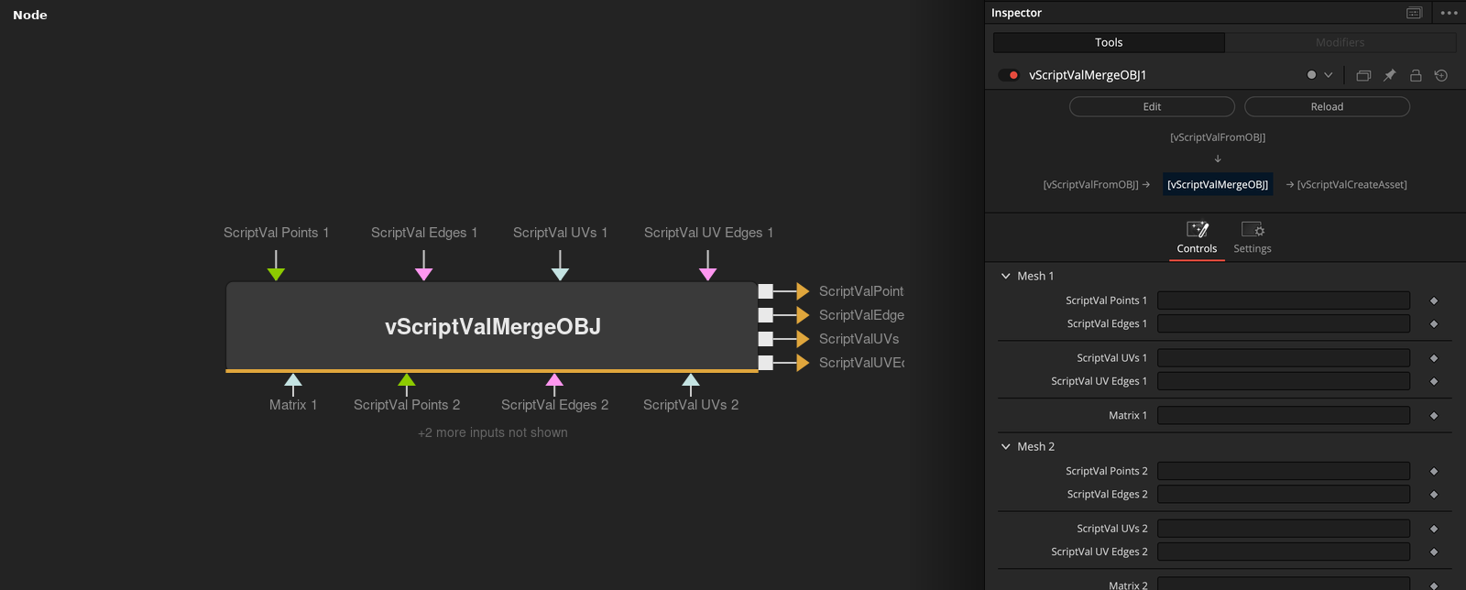The height and width of the screenshot is (590, 1466).
Task: Click the ScriptVal UVs 1 input field
Action: (1284, 358)
